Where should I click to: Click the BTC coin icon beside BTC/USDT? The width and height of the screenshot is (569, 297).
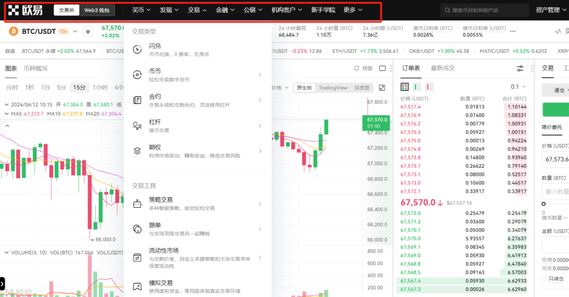(13, 32)
